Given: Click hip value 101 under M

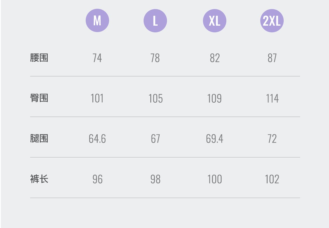Looking at the screenshot, I should point(97,98).
